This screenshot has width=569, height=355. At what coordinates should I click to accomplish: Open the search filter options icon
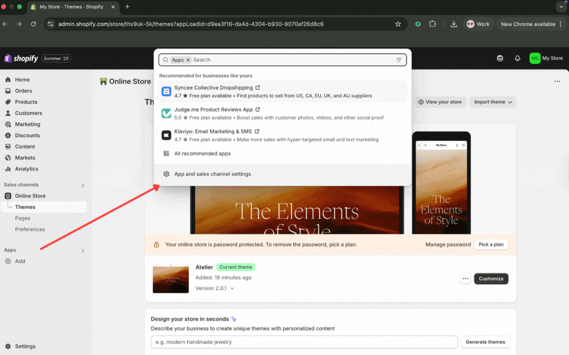pos(399,60)
